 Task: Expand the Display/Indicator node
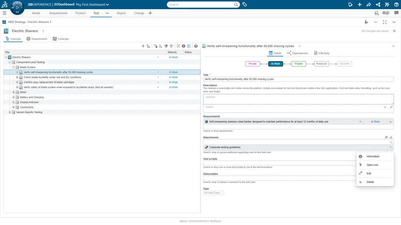point(13,102)
